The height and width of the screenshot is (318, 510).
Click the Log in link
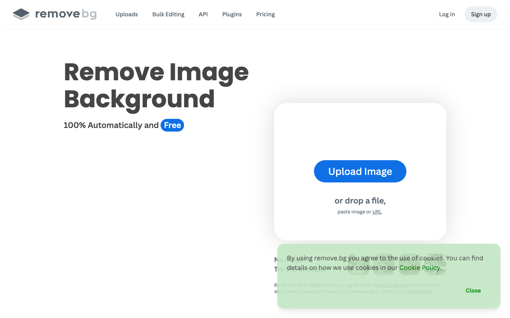click(x=447, y=14)
